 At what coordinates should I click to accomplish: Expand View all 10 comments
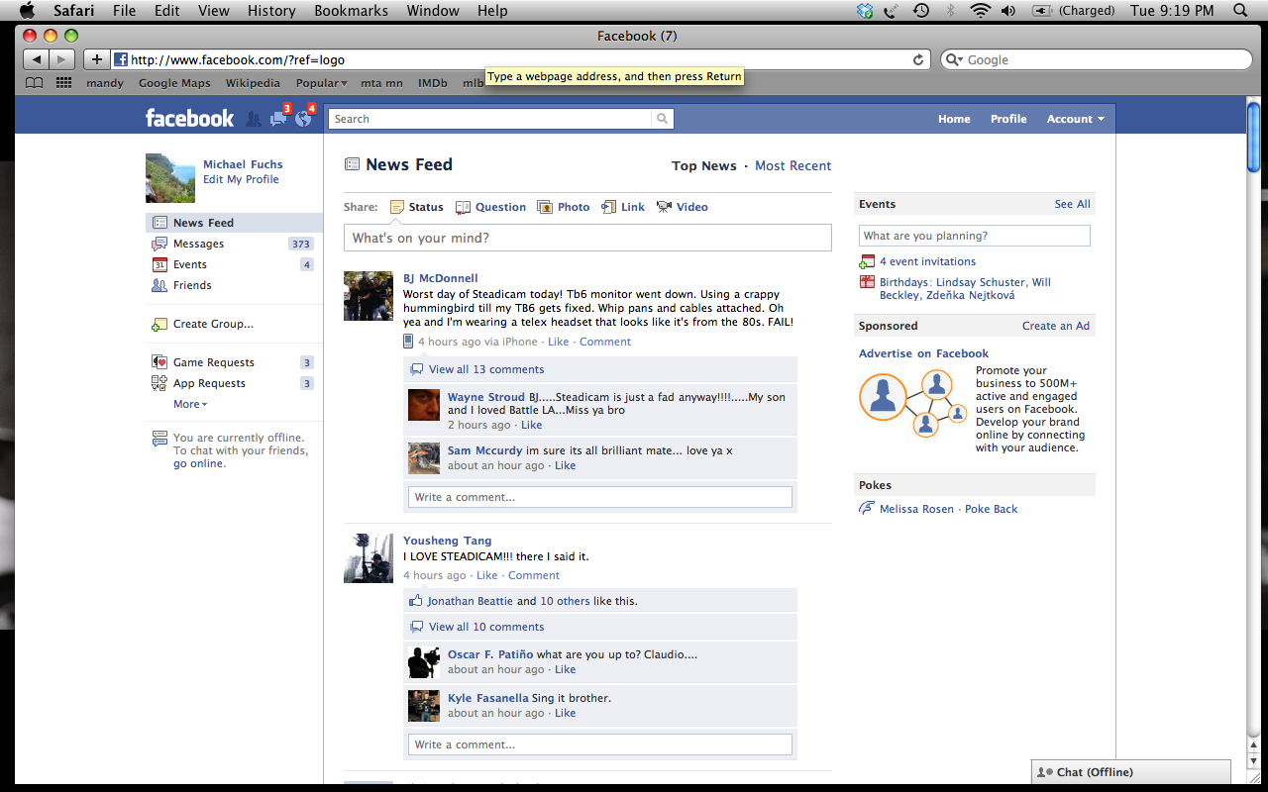pyautogui.click(x=486, y=627)
